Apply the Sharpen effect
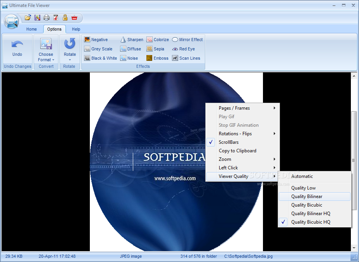 [132, 40]
